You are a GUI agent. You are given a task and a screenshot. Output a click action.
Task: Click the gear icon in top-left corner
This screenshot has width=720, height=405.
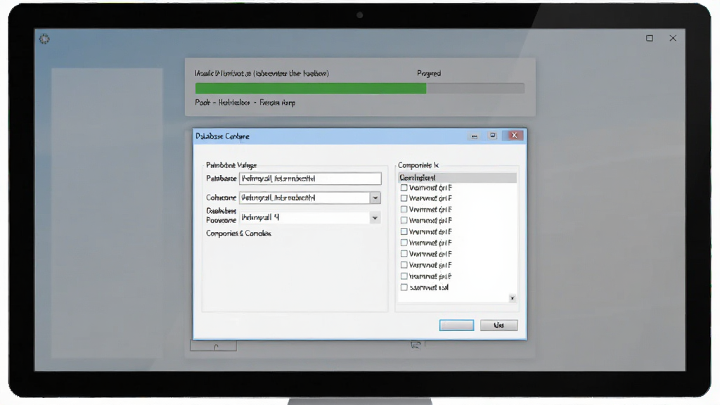(44, 39)
